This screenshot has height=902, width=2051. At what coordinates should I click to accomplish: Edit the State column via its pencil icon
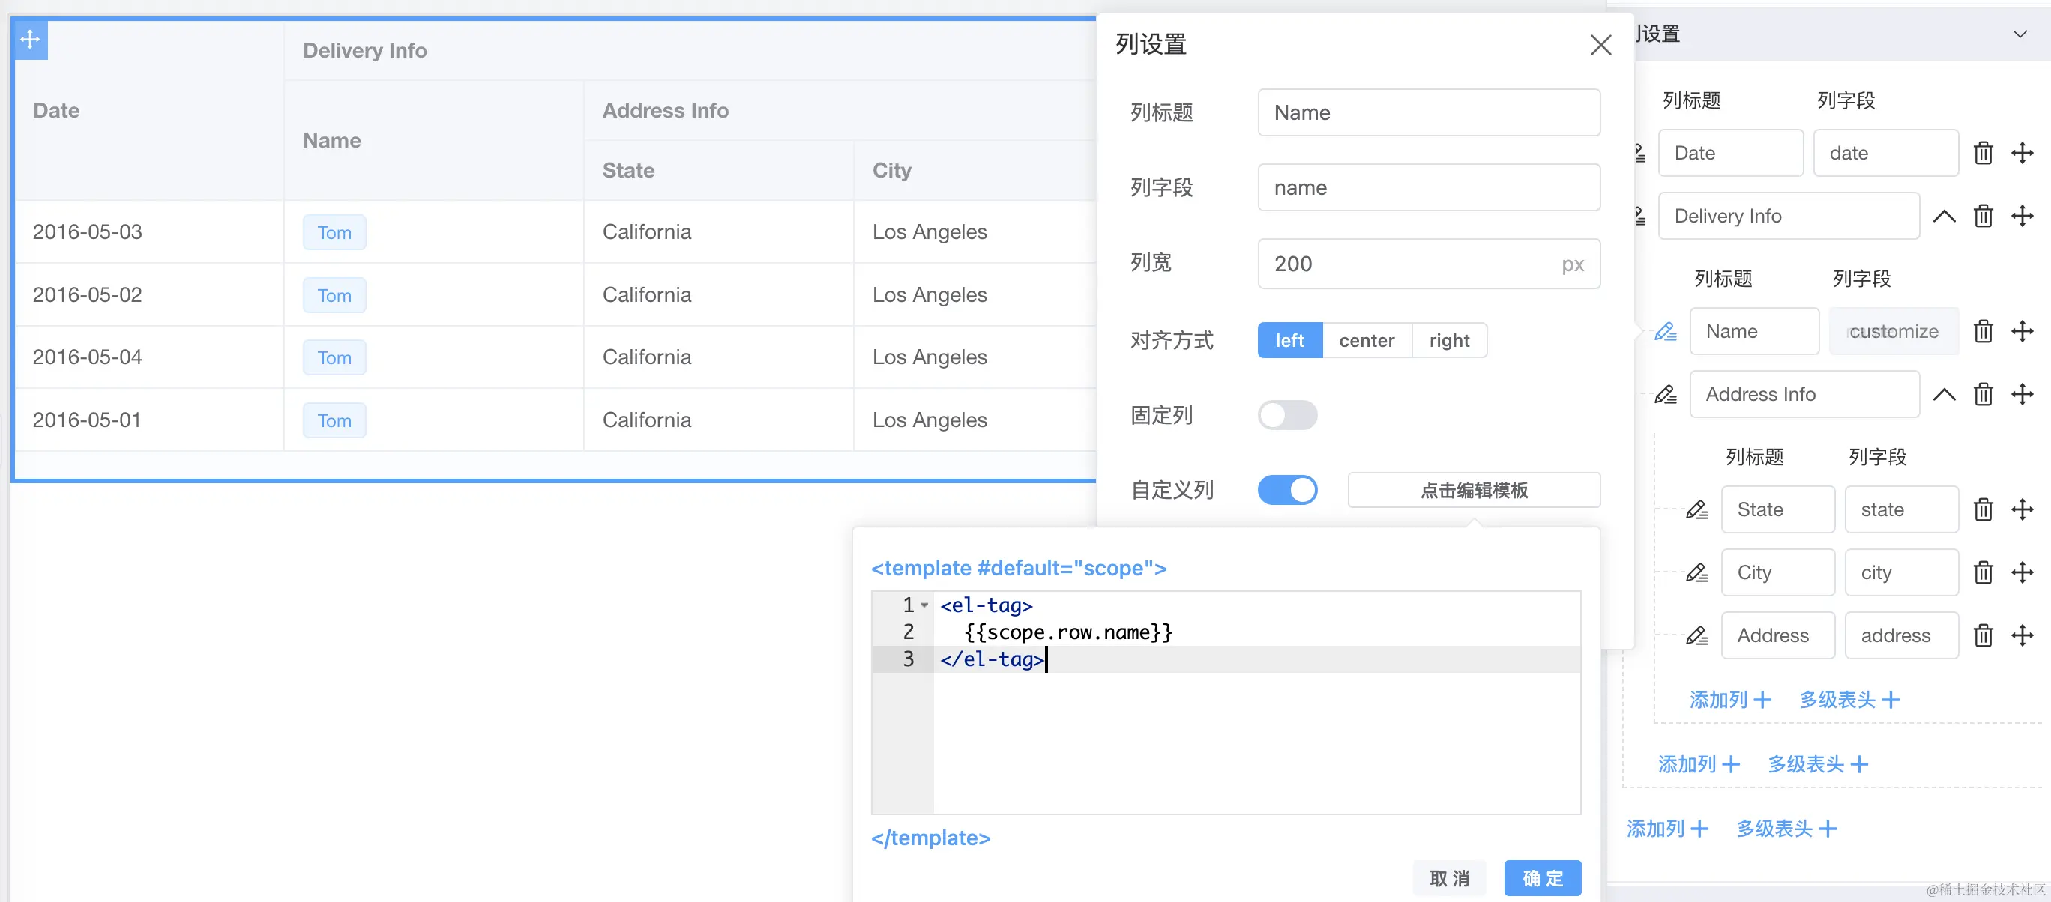[1696, 510]
